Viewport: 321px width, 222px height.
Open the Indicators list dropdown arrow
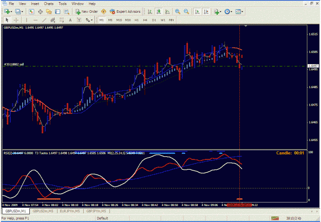point(220,12)
